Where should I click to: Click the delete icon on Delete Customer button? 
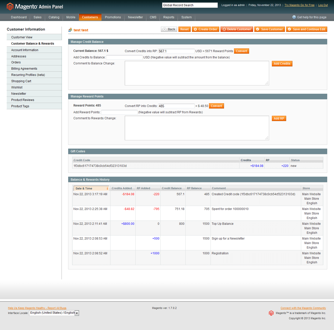point(225,29)
